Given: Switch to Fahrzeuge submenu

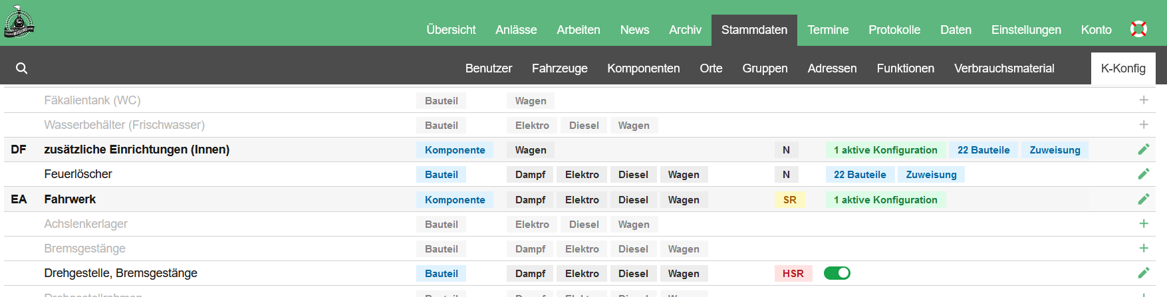Looking at the screenshot, I should point(560,68).
